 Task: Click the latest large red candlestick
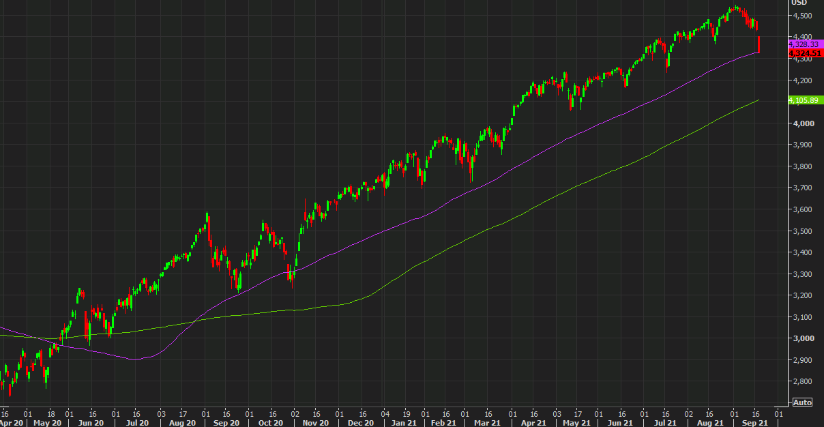[759, 45]
